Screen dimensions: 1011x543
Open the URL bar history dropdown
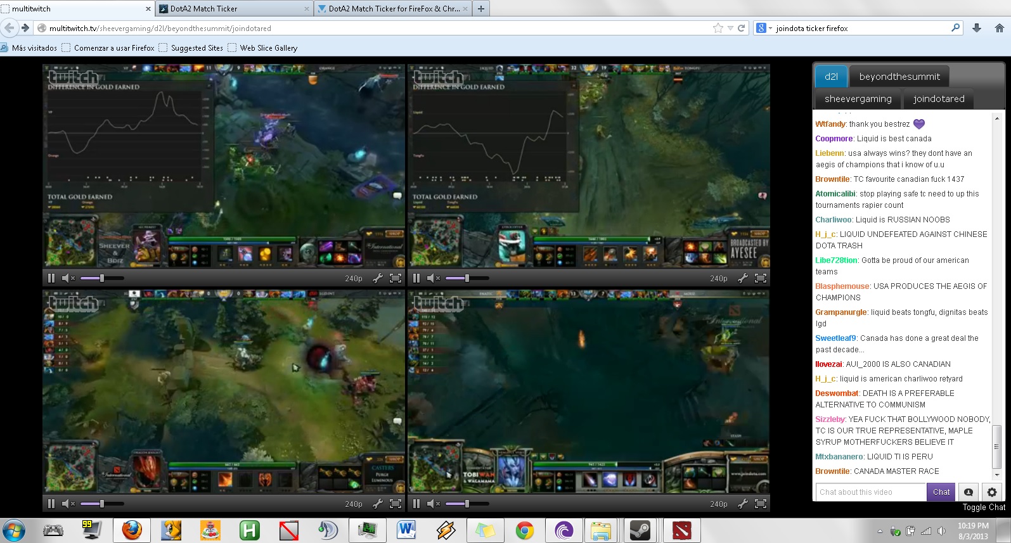(x=730, y=29)
